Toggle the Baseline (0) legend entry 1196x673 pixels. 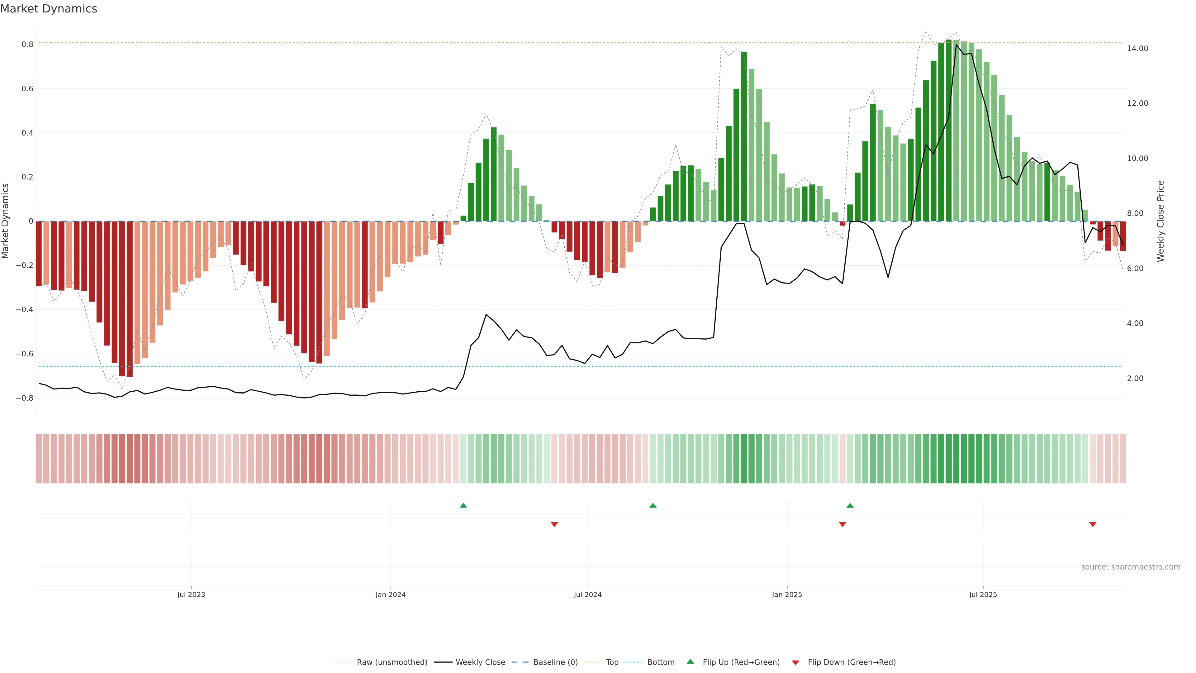click(555, 662)
